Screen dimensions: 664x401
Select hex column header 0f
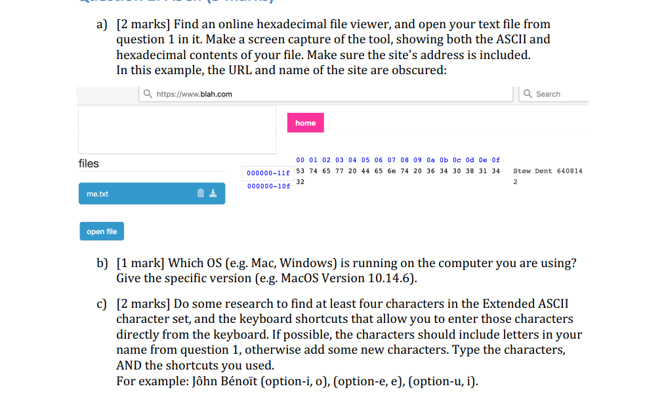click(x=496, y=159)
